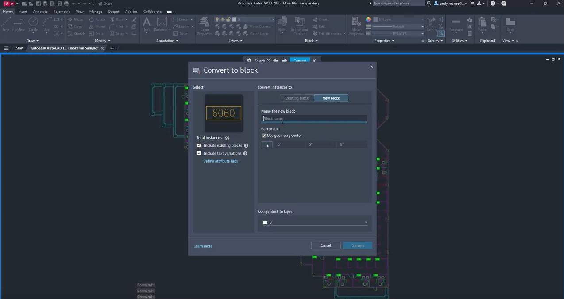Screen dimensions: 564x299
Task: Expand the Annotation panel
Action: pyautogui.click(x=167, y=41)
